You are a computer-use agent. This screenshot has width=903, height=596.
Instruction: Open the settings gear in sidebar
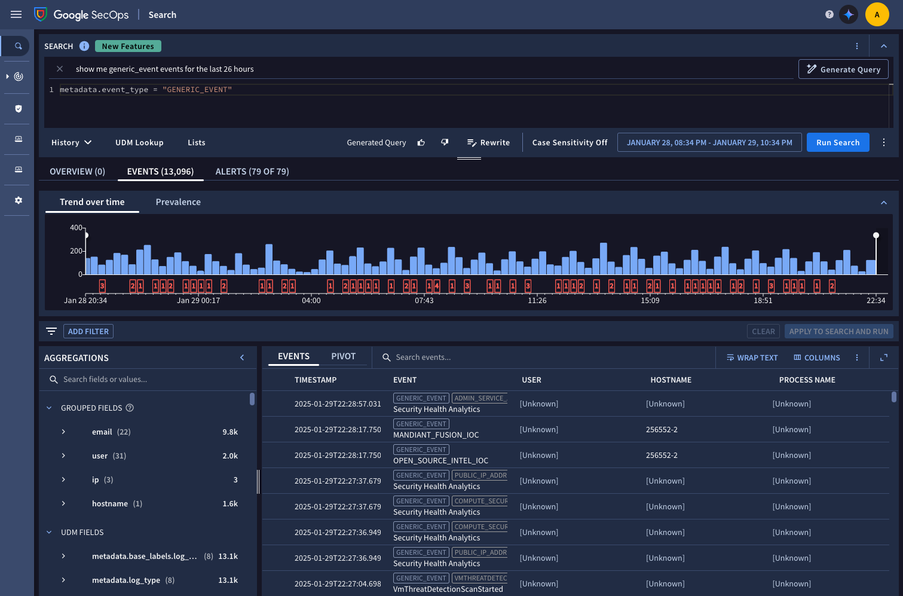pos(19,200)
